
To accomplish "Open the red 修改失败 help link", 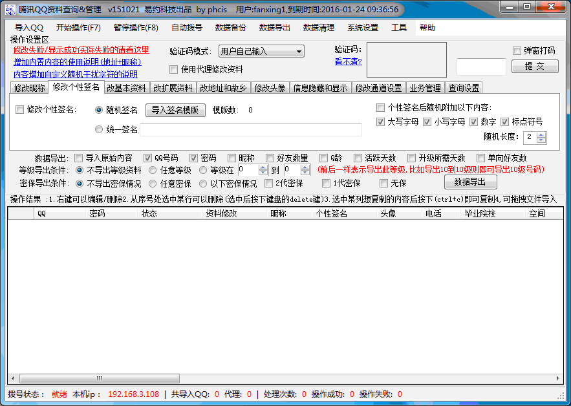I will tap(81, 50).
